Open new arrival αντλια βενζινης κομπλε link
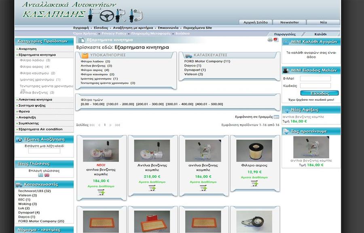Image resolution: width=364 pixels, height=233 pixels. (x=303, y=117)
